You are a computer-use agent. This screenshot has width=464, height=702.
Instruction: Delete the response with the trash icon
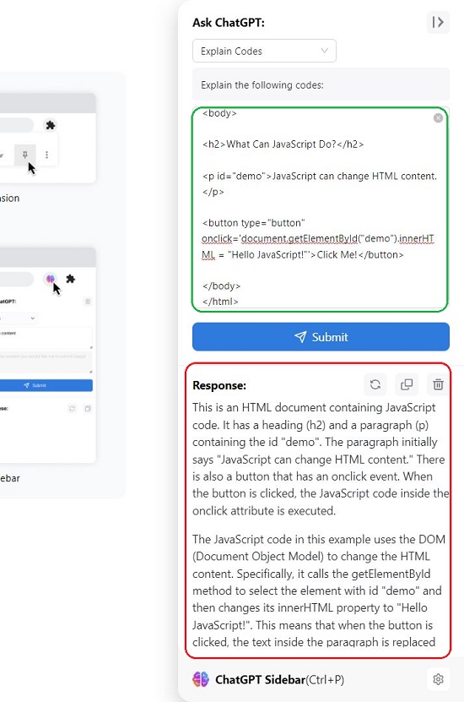tap(438, 384)
